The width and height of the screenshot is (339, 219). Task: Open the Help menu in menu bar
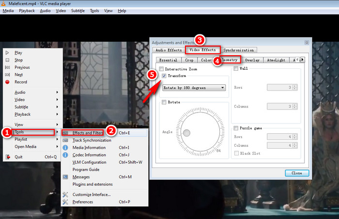(x=122, y=11)
